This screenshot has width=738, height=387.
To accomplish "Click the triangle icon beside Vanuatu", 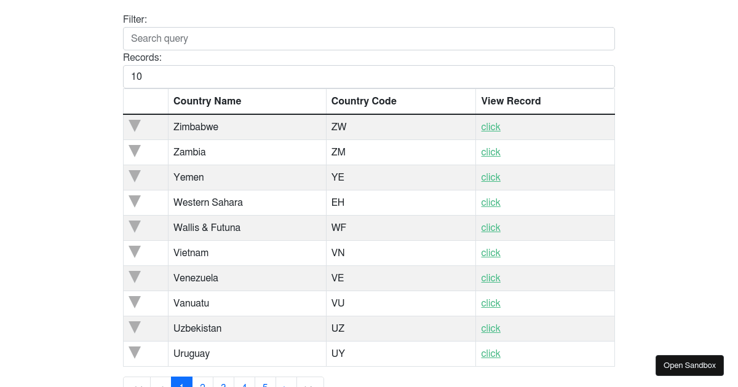I will click(135, 302).
